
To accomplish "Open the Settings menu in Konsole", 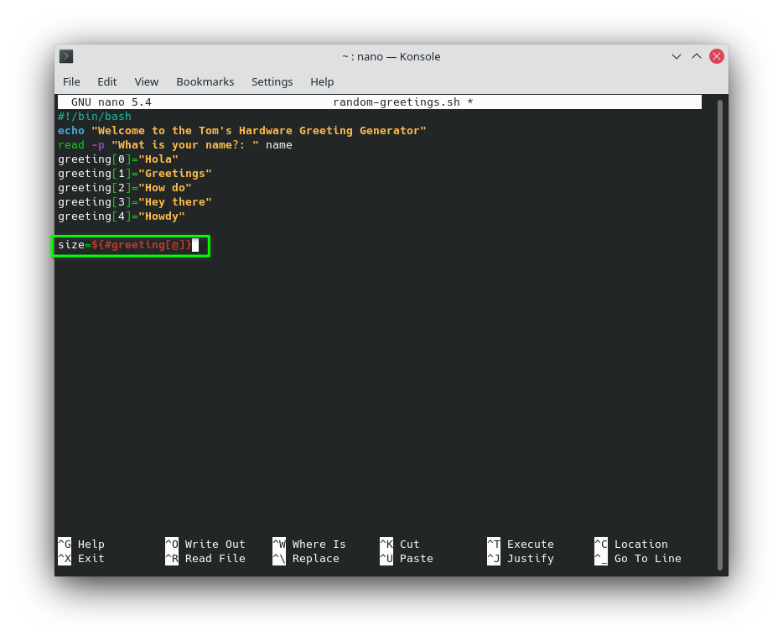I will click(x=272, y=81).
